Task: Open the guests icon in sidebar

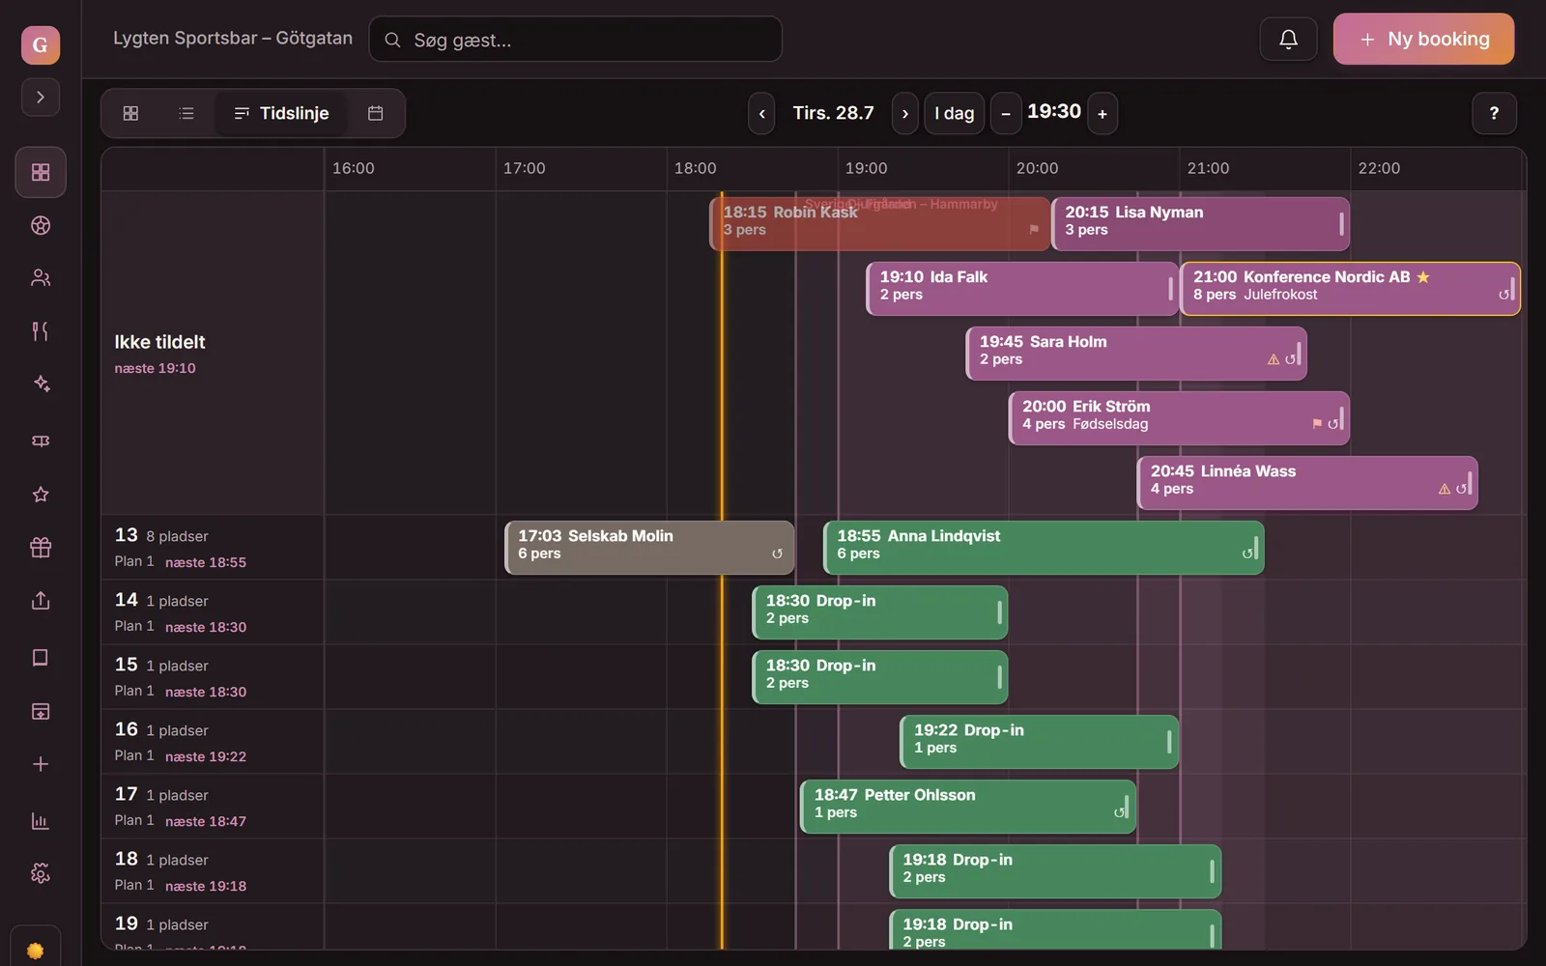Action: (x=41, y=278)
